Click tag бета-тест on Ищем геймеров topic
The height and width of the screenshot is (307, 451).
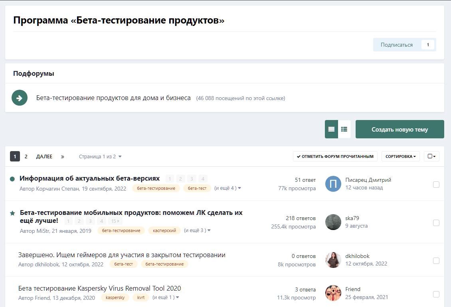pyautogui.click(x=123, y=264)
